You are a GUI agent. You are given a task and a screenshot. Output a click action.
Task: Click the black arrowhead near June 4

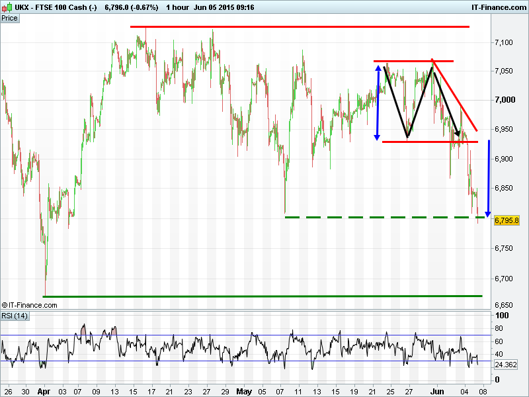[x=457, y=134]
